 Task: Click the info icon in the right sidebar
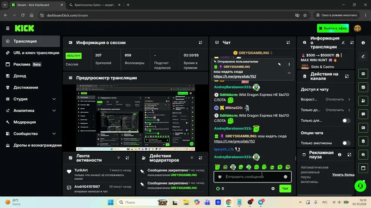pos(363,43)
